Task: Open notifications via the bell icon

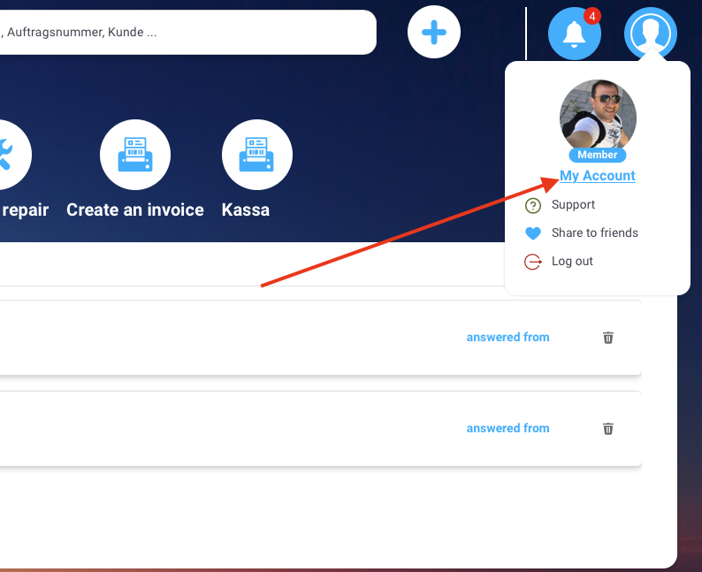Action: (575, 34)
